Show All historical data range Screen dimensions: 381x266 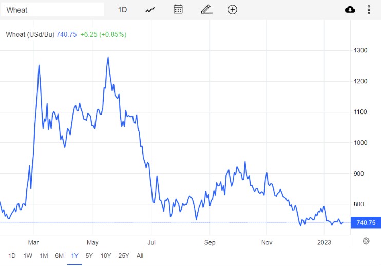point(140,256)
